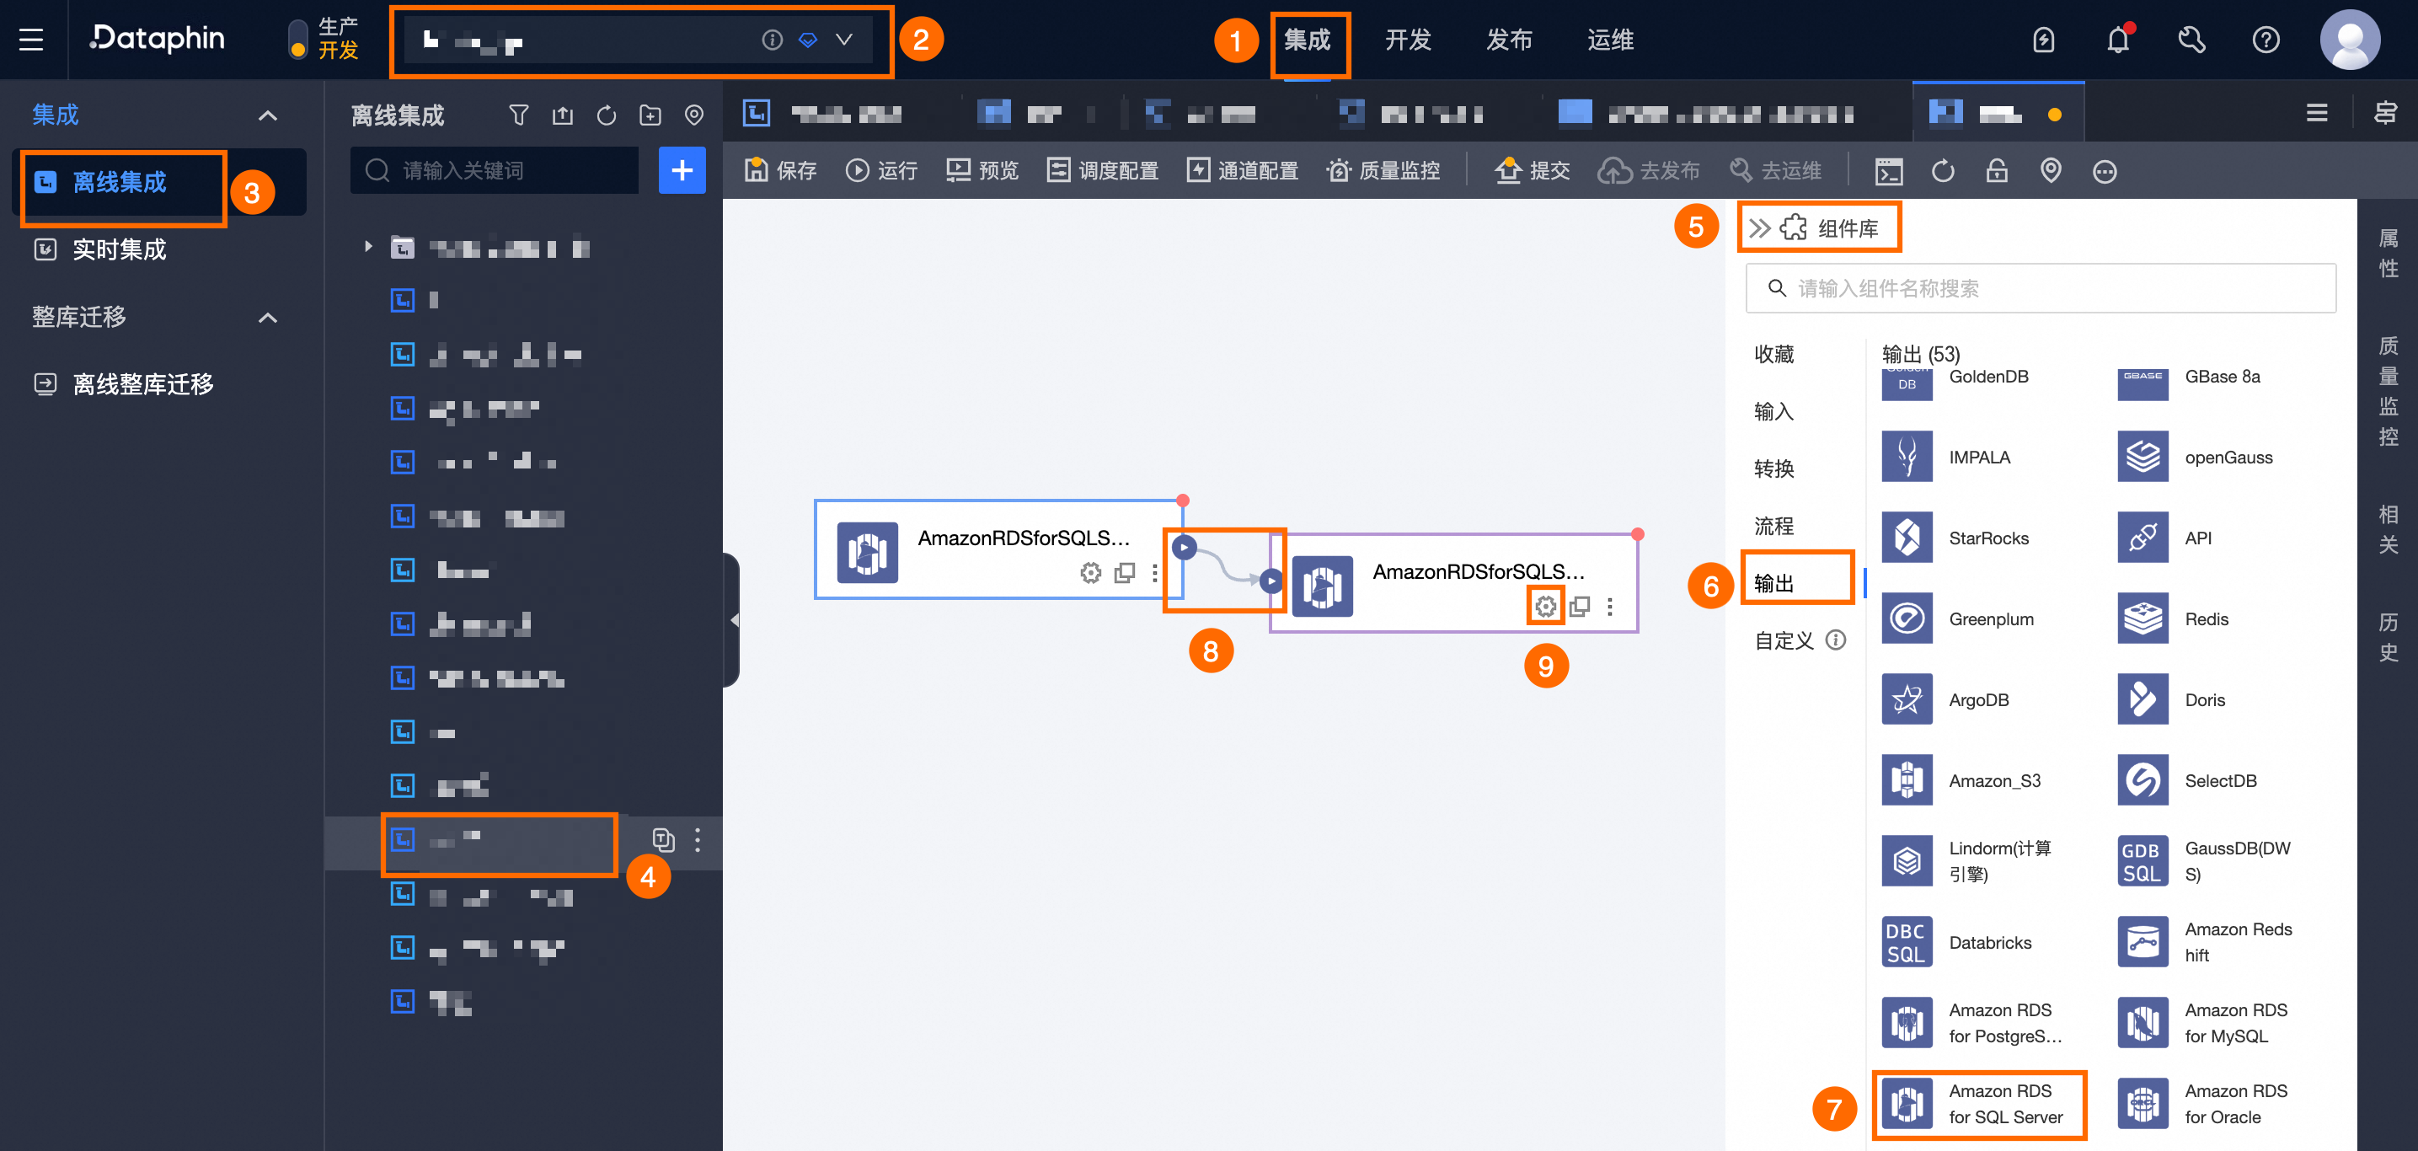Click the copy icon on the selected task row
Image resolution: width=2418 pixels, height=1151 pixels.
point(664,839)
